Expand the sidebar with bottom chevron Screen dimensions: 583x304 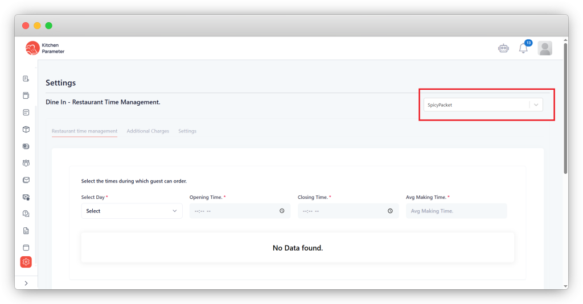click(26, 283)
